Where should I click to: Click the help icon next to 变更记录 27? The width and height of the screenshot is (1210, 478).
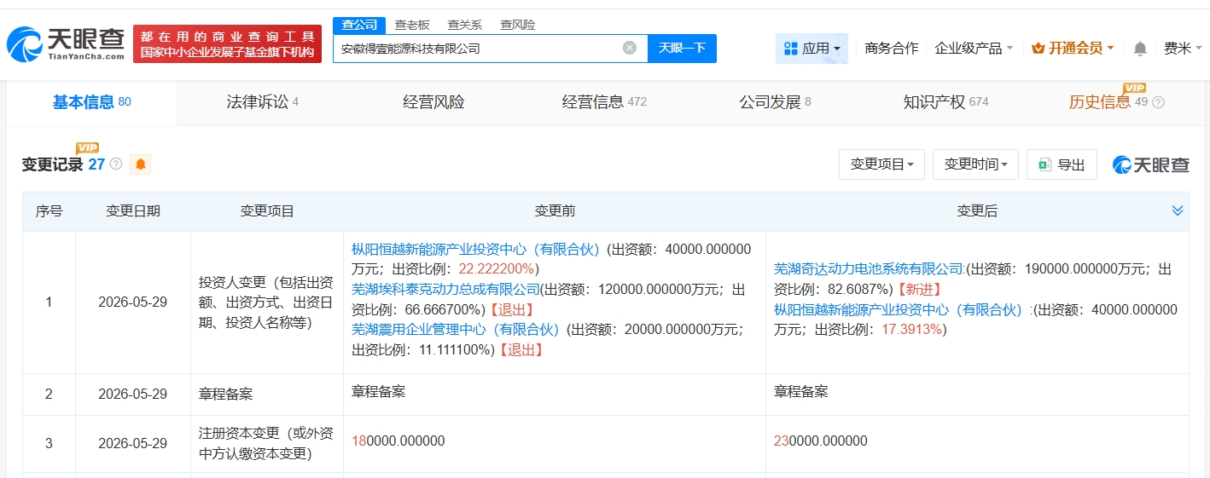pyautogui.click(x=116, y=164)
